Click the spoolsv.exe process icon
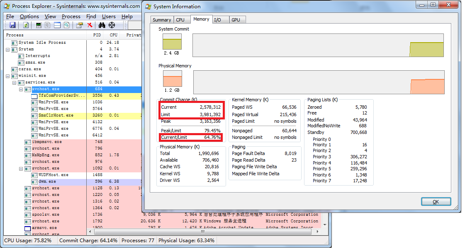The height and width of the screenshot is (248, 465). coord(27,215)
